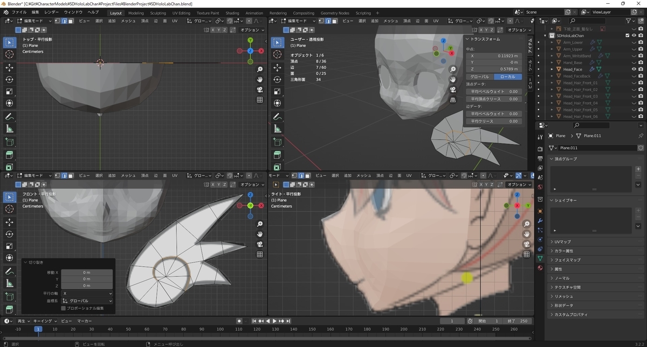Click the グローバル transform button
Screen dimensions: 647x347
[480, 77]
